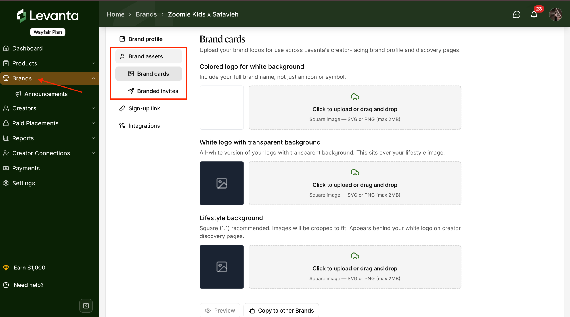Screen dimensions: 570x317
Task: Click the Need help question icon
Action: [6, 285]
